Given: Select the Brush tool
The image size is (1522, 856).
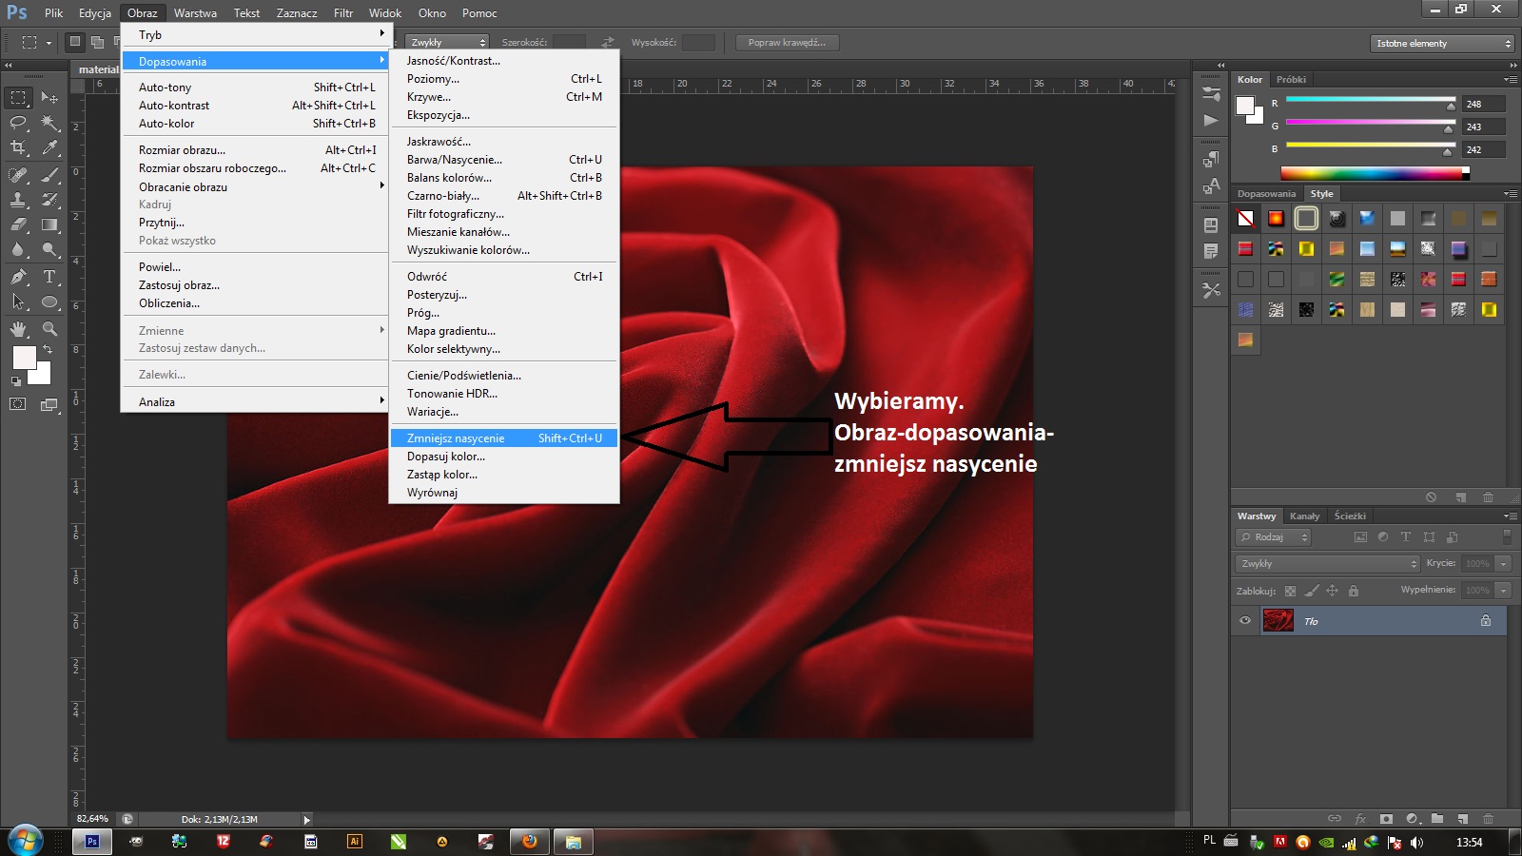Looking at the screenshot, I should pos(49,174).
